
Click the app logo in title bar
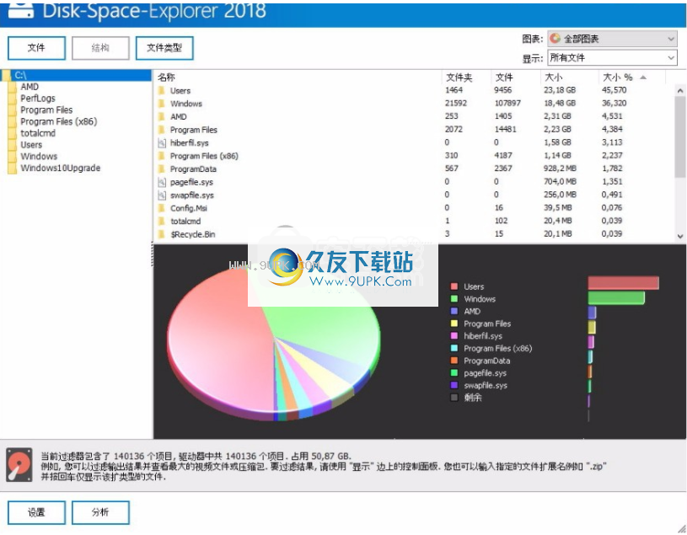coord(20,9)
